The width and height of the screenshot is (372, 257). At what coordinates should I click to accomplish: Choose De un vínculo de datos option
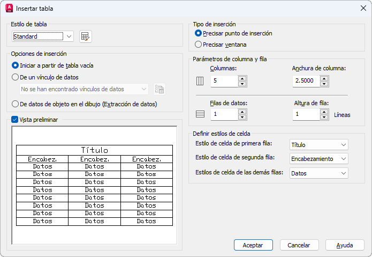tap(16, 77)
